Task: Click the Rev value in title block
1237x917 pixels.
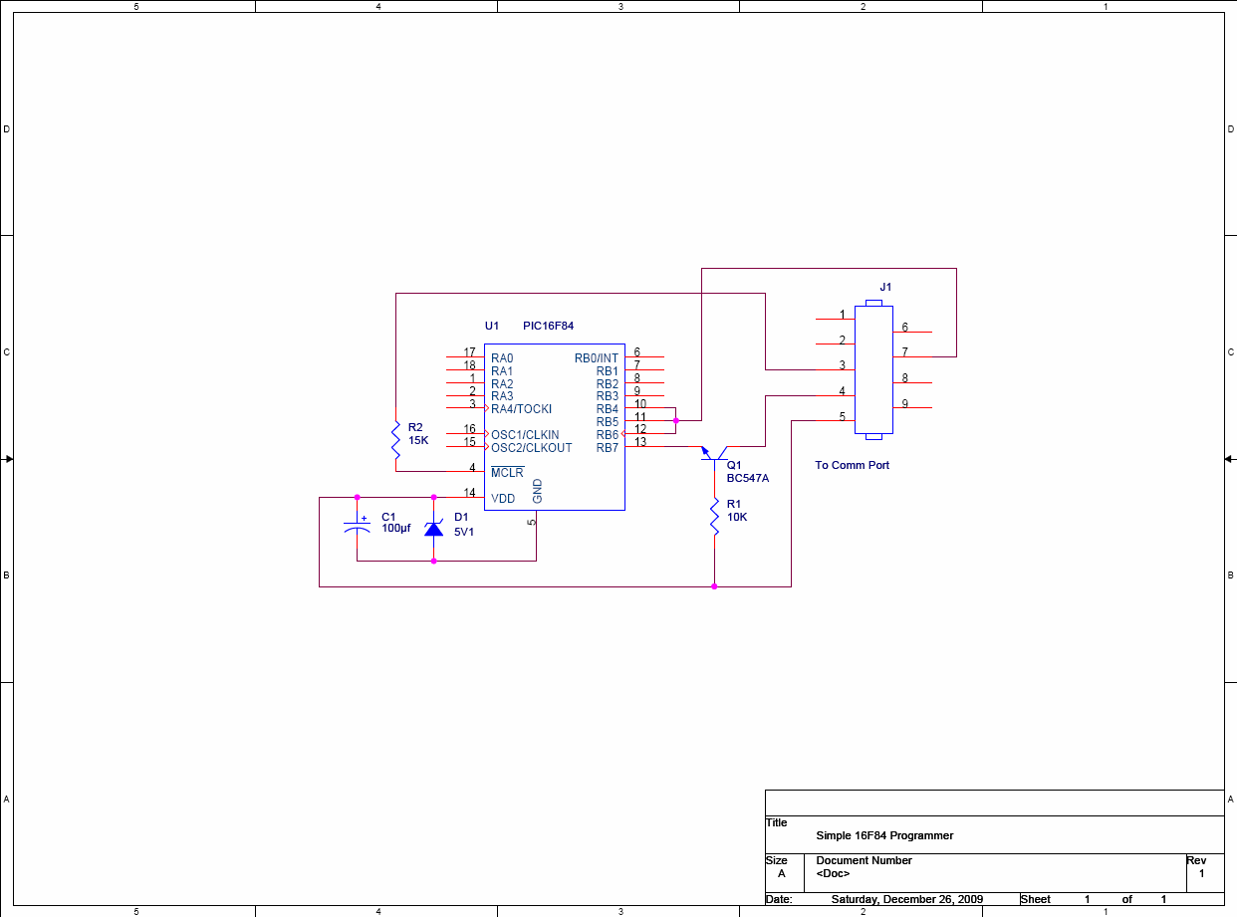Action: point(1201,873)
